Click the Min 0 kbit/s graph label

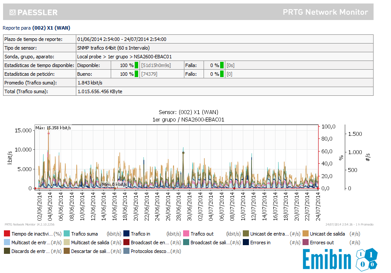pyautogui.click(x=114, y=184)
